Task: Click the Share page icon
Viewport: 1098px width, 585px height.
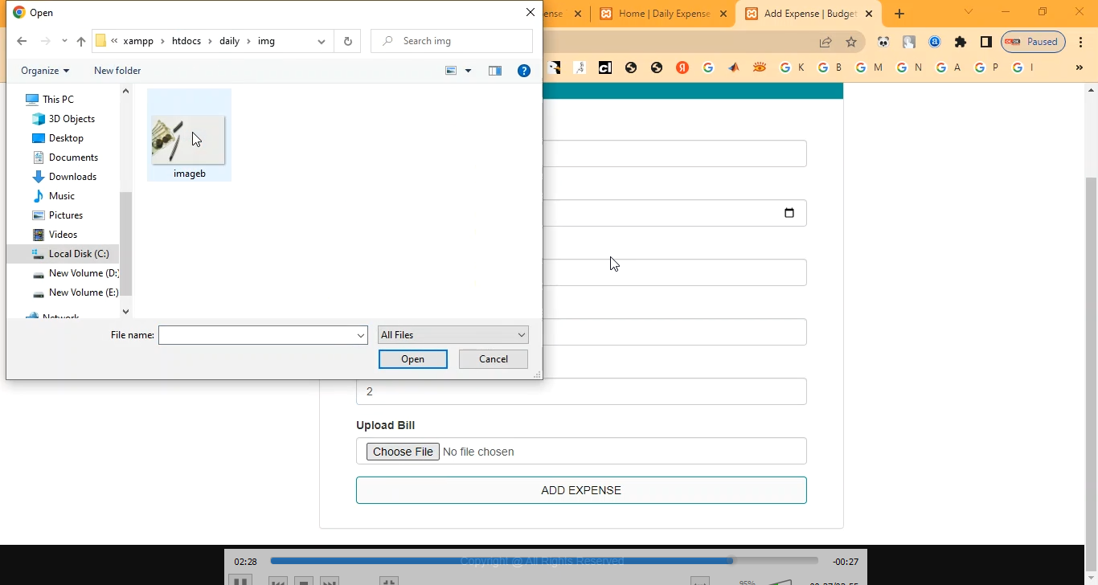Action: coord(826,42)
